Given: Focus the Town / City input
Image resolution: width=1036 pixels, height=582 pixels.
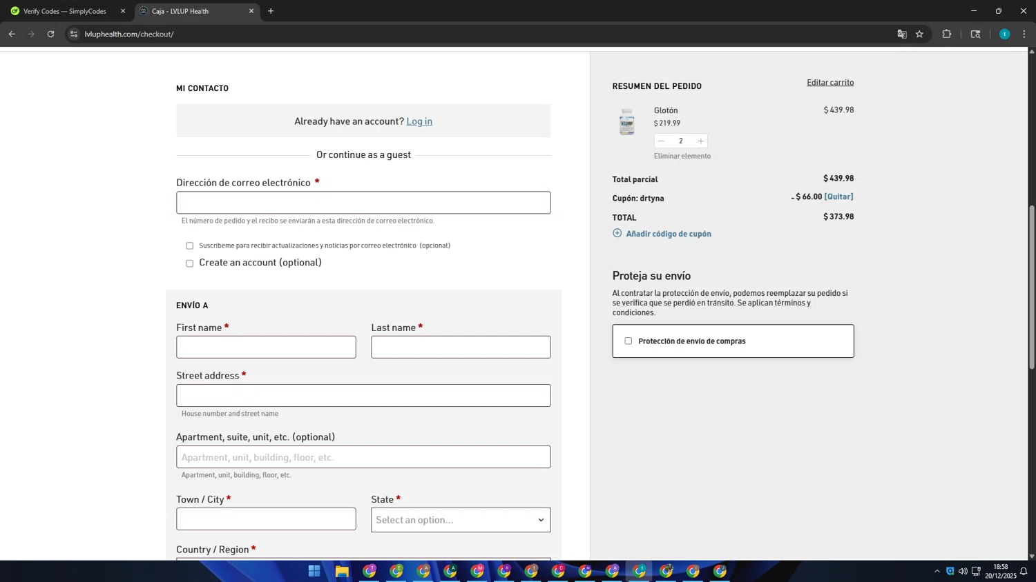Looking at the screenshot, I should pyautogui.click(x=266, y=519).
